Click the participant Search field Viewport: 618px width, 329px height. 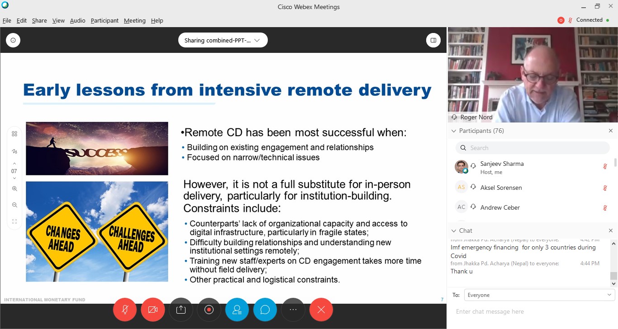(532, 148)
